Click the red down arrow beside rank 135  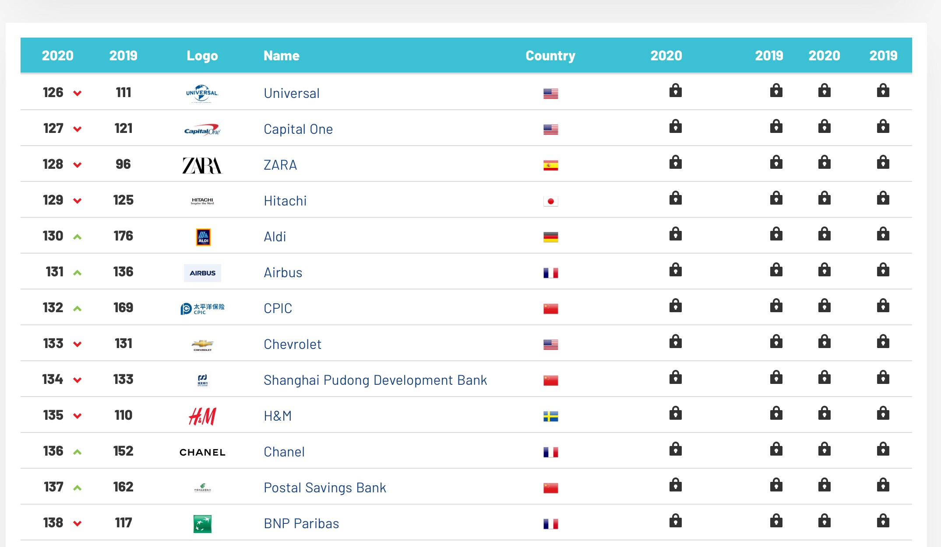pyautogui.click(x=78, y=416)
